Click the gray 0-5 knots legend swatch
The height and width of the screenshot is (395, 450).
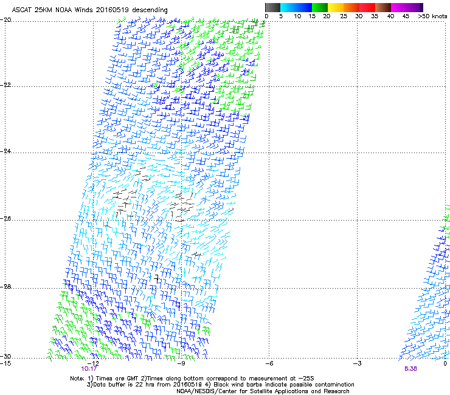[x=272, y=7]
